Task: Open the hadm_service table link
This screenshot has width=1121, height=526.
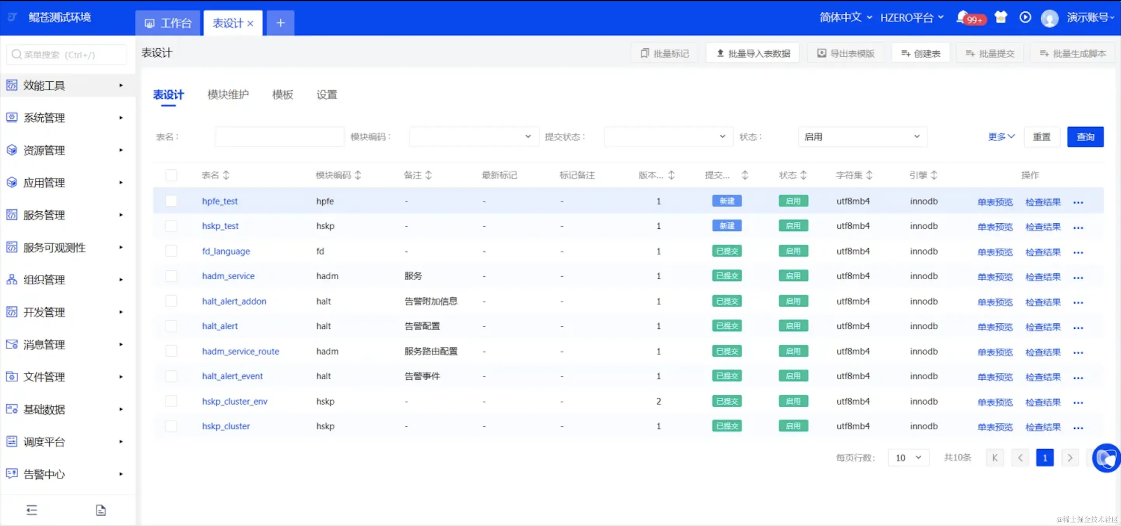Action: tap(228, 276)
